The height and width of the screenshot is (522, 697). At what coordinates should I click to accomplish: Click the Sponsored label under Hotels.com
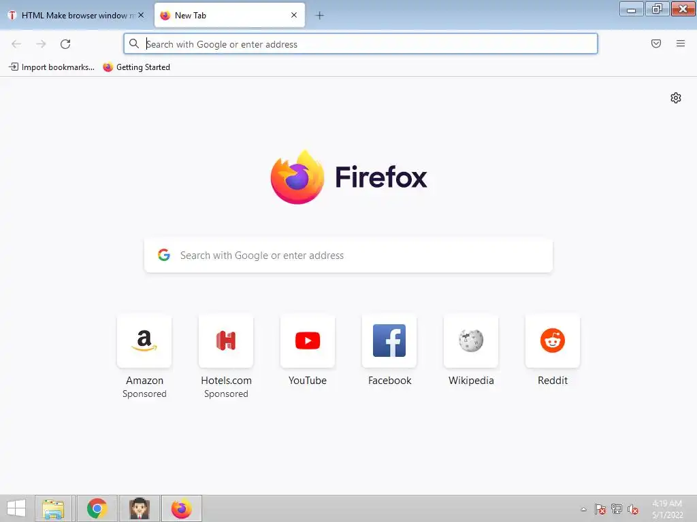pyautogui.click(x=226, y=394)
